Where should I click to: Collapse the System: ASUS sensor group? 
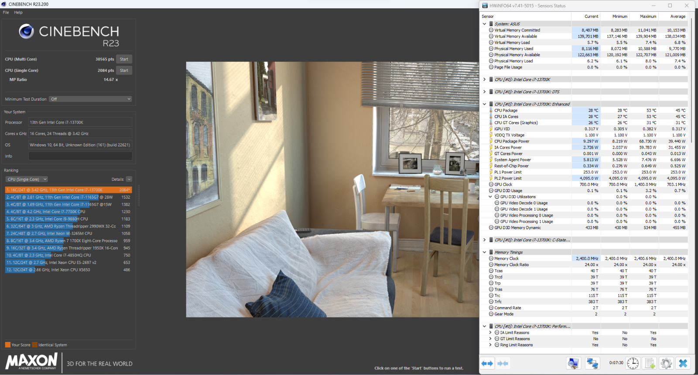[x=484, y=24]
